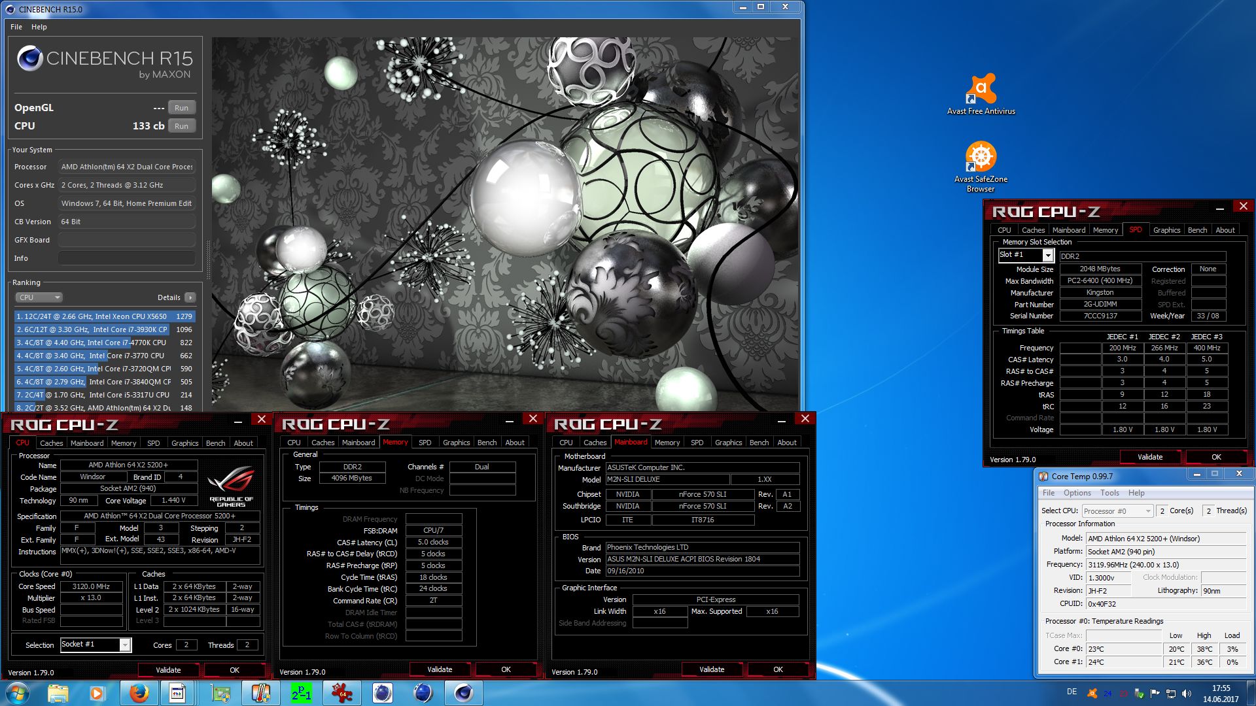Open the Slot #1 memory slot dropdown
This screenshot has width=1256, height=706.
[1026, 255]
